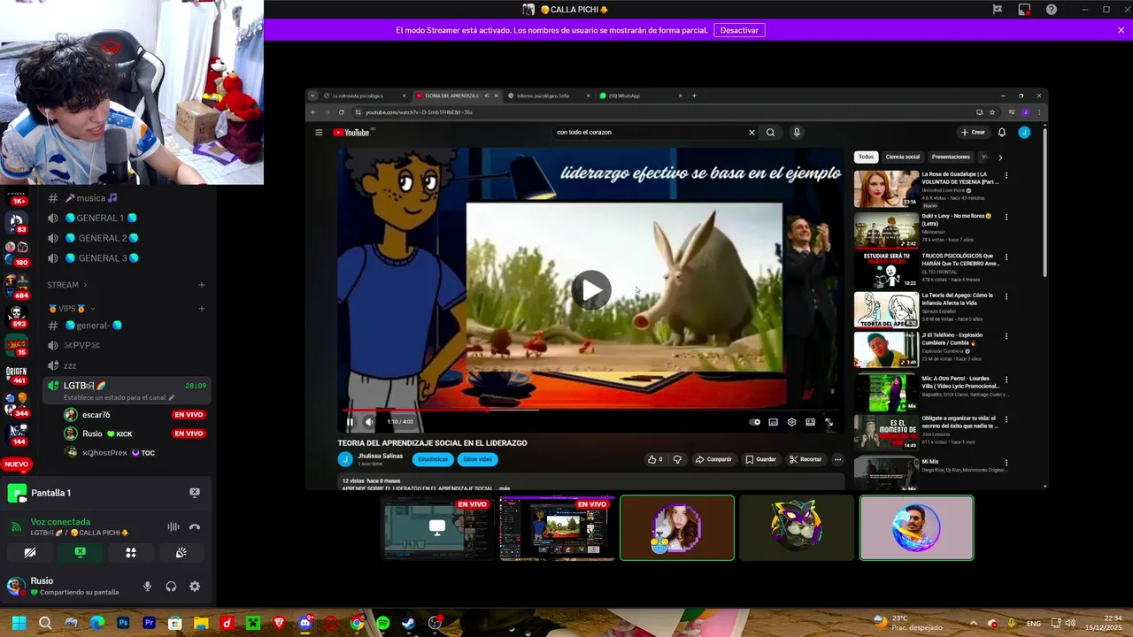Click the Guardar button under the video
The width and height of the screenshot is (1133, 637).
(x=760, y=459)
